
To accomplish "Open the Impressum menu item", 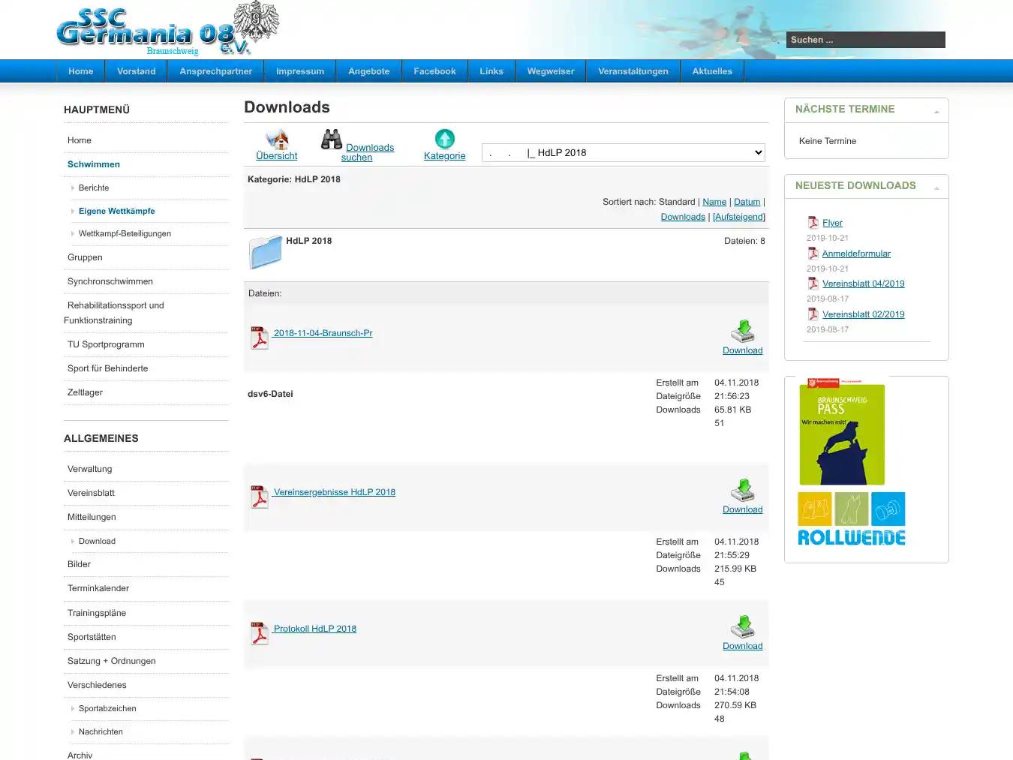I will 300,71.
